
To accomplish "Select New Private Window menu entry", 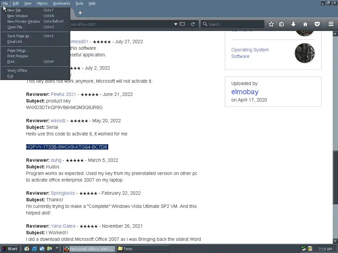I will (x=35, y=21).
